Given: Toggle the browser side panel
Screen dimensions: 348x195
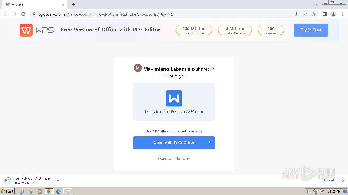Looking at the screenshot, I should (x=324, y=14).
